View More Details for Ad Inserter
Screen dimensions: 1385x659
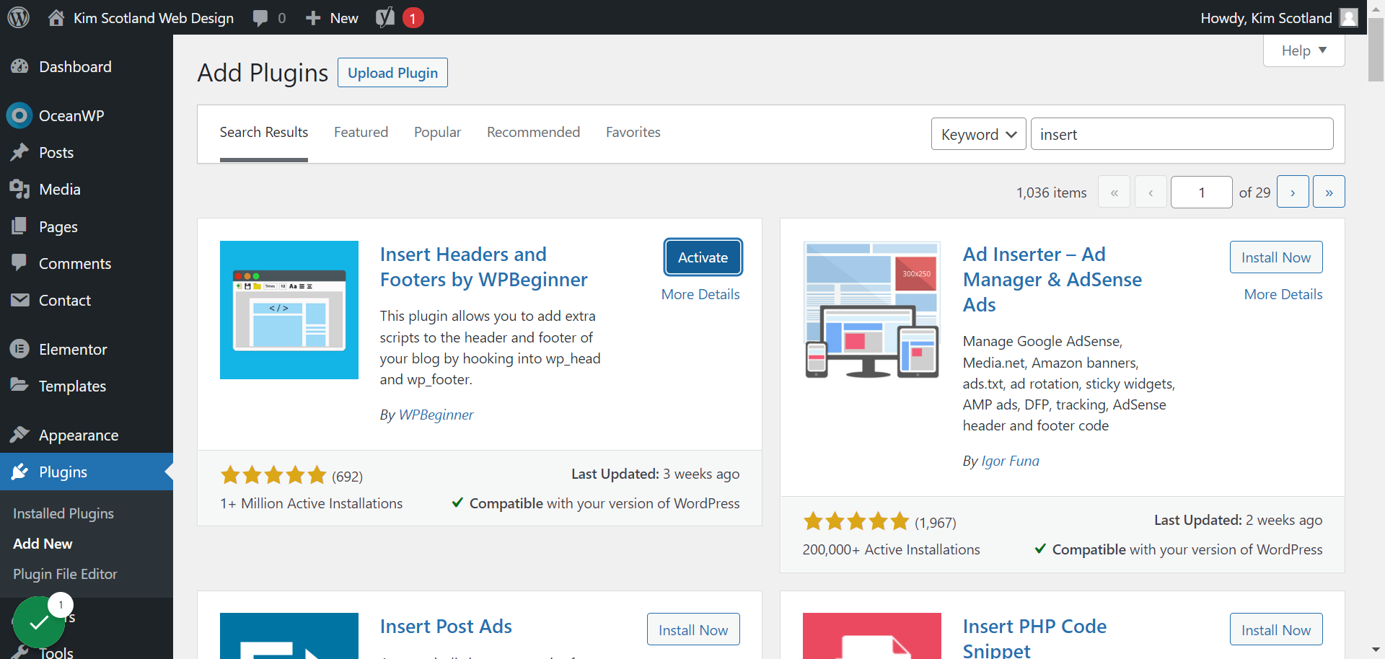point(1283,294)
